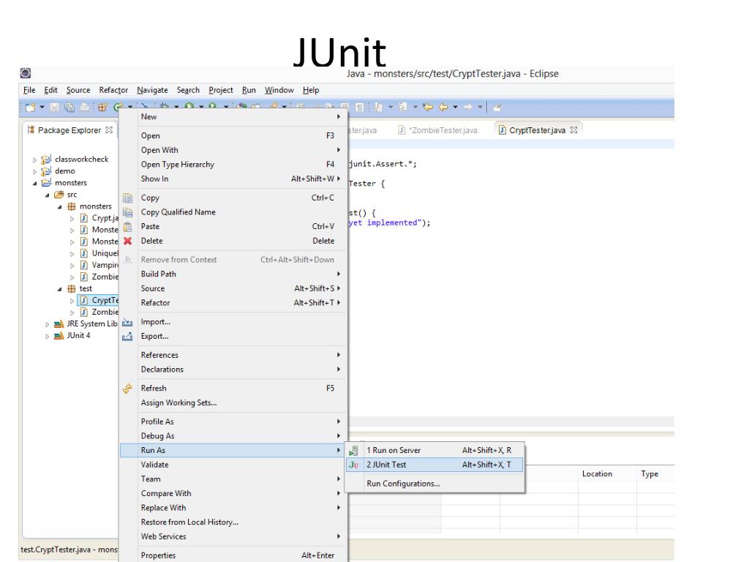749x562 pixels.
Task: Click the New Java Package toolbar icon
Action: click(102, 107)
